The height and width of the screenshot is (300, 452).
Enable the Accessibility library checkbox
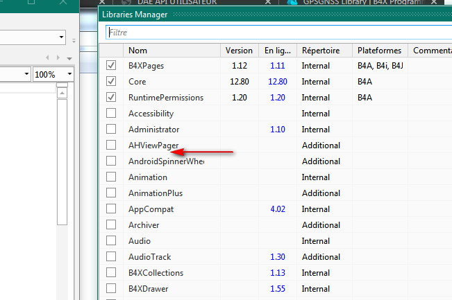[x=111, y=113]
